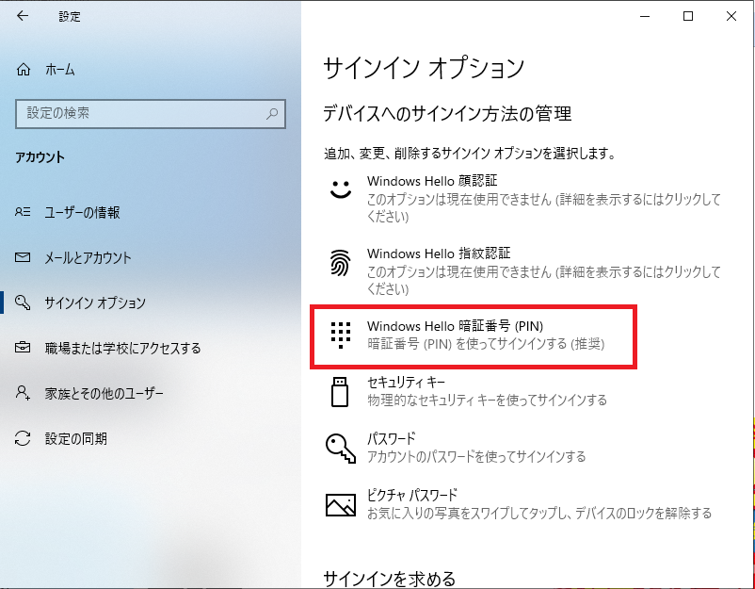Click the USB security key icon
The image size is (755, 589).
point(340,392)
